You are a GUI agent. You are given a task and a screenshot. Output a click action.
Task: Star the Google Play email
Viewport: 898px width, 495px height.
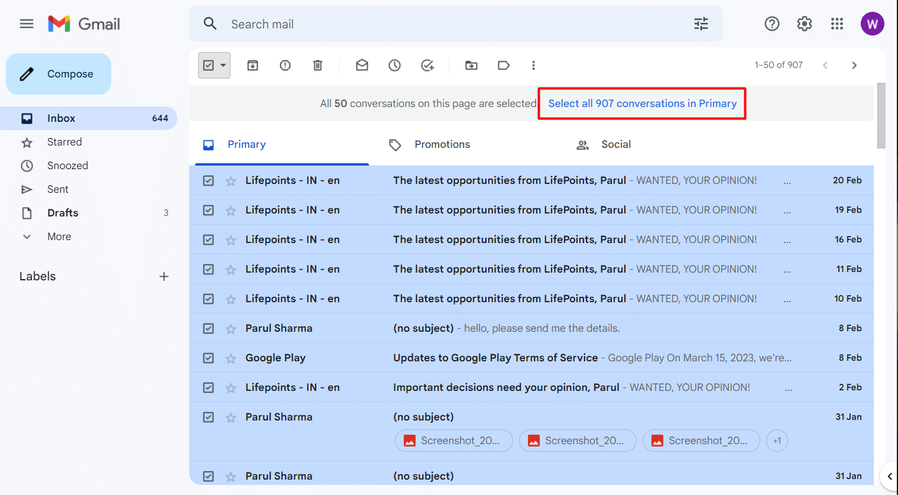pos(231,358)
